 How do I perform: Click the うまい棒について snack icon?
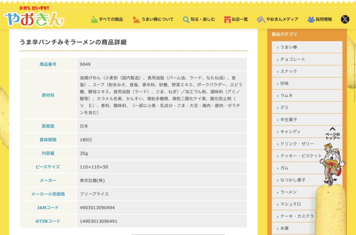(x=136, y=19)
